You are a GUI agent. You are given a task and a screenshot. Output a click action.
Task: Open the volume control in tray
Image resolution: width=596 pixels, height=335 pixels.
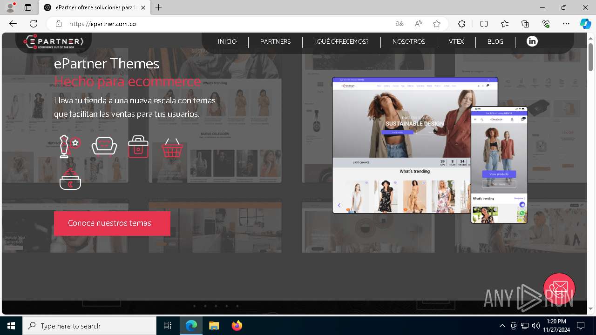536,326
